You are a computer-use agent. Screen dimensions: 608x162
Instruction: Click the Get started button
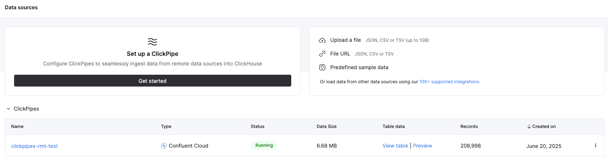coord(152,81)
